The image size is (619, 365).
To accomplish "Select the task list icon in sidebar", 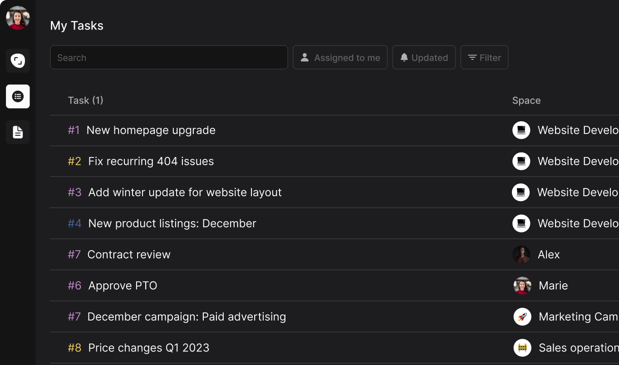I will pos(18,96).
